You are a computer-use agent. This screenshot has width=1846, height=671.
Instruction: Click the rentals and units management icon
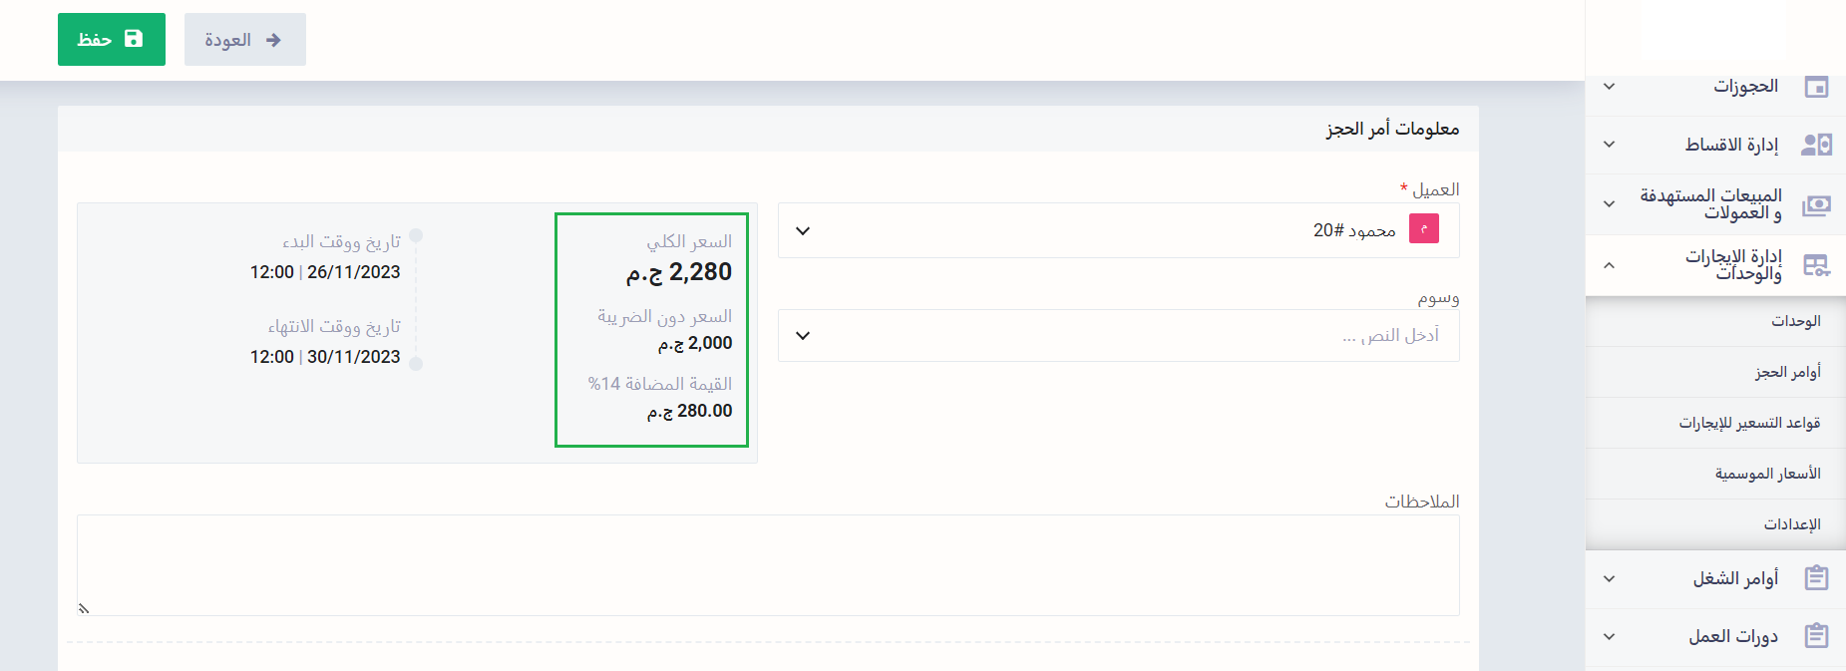pos(1816,265)
